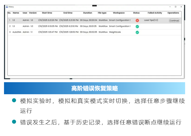191x136 pixels.
Task: Sort by the Name column header
Action: pyautogui.click(x=16, y=13)
